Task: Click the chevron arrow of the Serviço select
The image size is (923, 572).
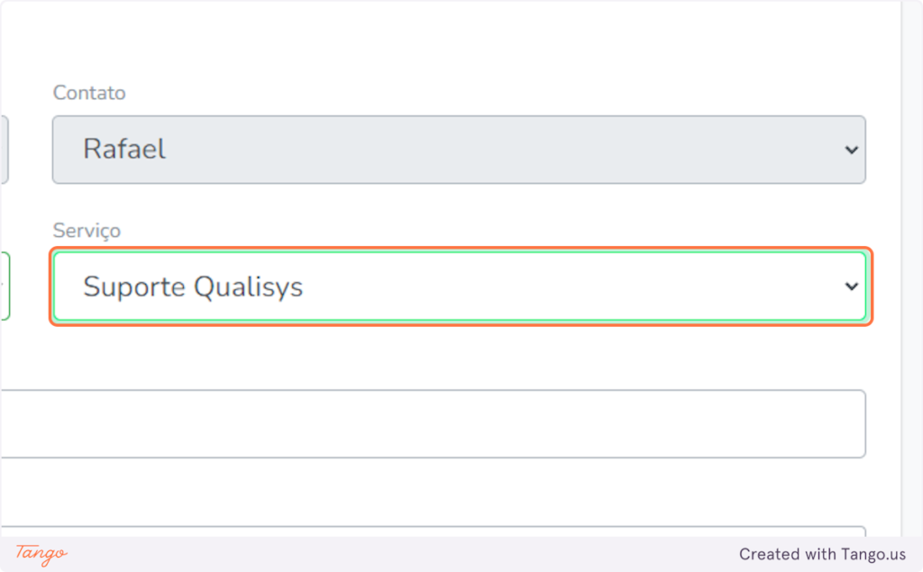Action: coord(851,286)
